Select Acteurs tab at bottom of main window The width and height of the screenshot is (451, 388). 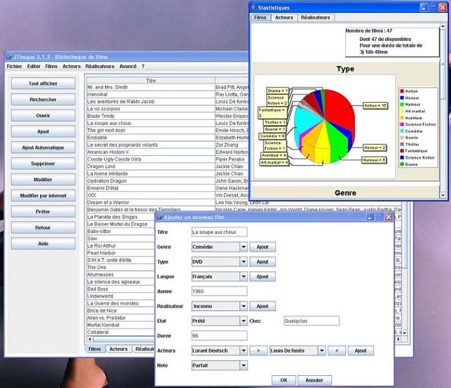119,349
